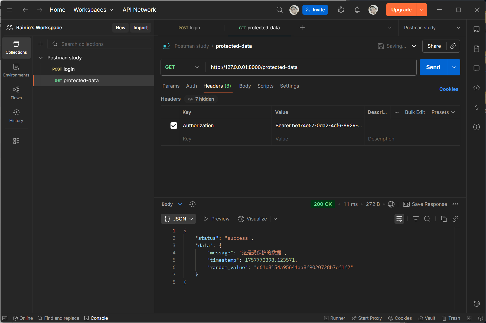The height and width of the screenshot is (323, 486).
Task: Go forward with the right arrow
Action: point(40,10)
